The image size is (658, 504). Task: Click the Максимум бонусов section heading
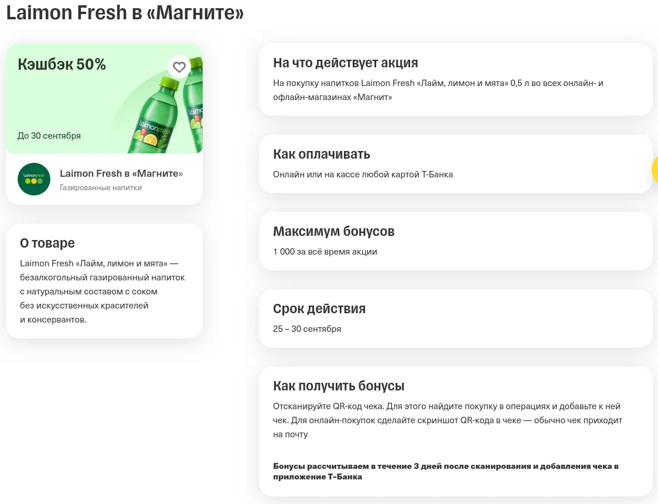click(x=333, y=231)
